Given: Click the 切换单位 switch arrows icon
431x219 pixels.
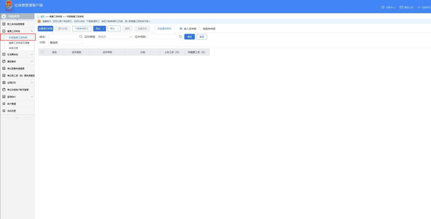Looking at the screenshot, I should click(419, 7).
